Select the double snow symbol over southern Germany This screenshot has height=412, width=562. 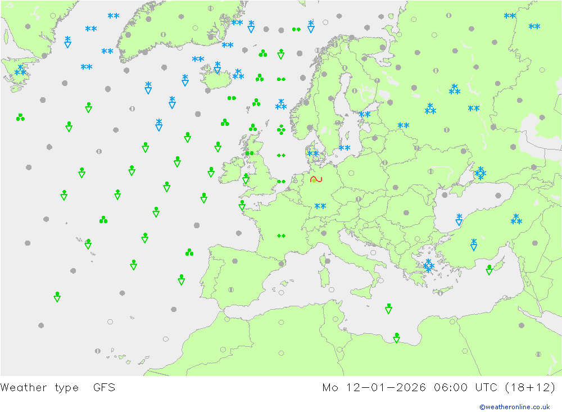(x=320, y=206)
